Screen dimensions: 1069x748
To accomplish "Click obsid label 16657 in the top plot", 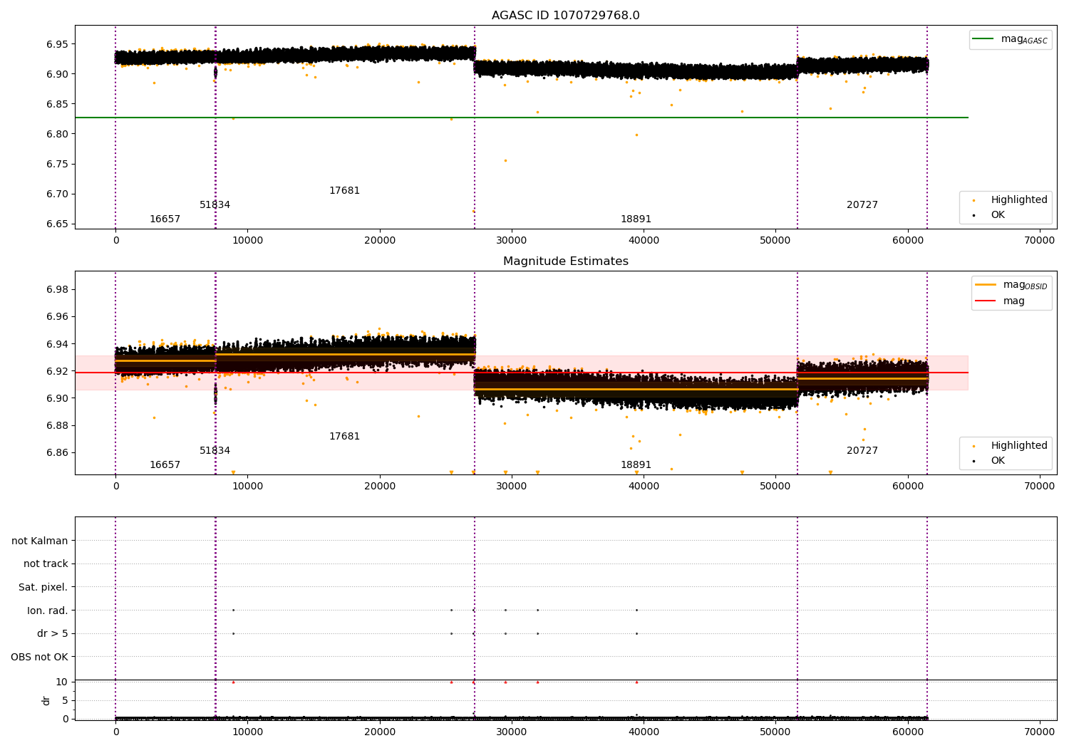I will pyautogui.click(x=165, y=219).
